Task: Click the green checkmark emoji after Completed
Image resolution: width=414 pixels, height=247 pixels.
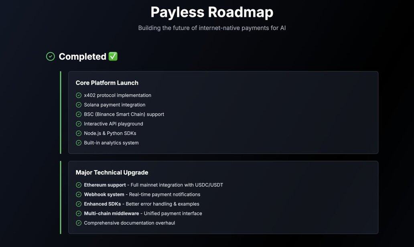Action: click(113, 57)
